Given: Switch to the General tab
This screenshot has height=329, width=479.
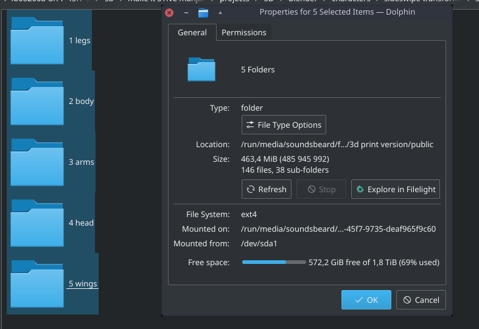Looking at the screenshot, I should [x=192, y=32].
